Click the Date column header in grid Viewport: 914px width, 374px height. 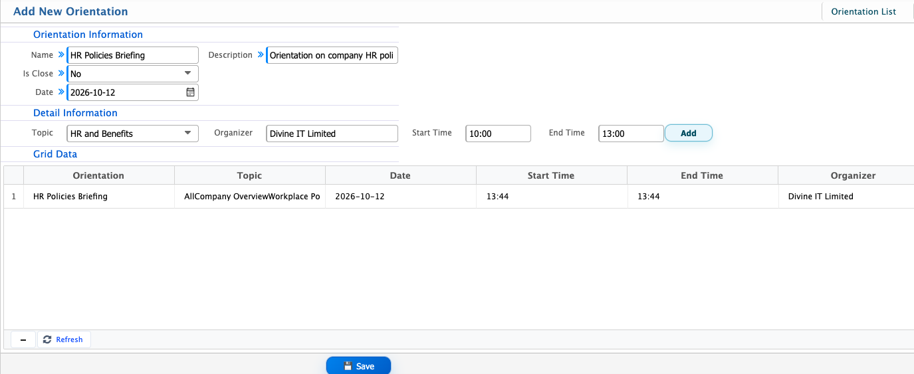point(401,175)
